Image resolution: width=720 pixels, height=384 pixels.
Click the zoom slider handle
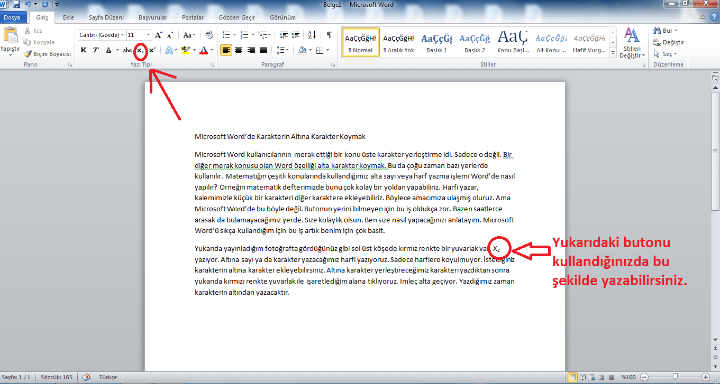(675, 377)
